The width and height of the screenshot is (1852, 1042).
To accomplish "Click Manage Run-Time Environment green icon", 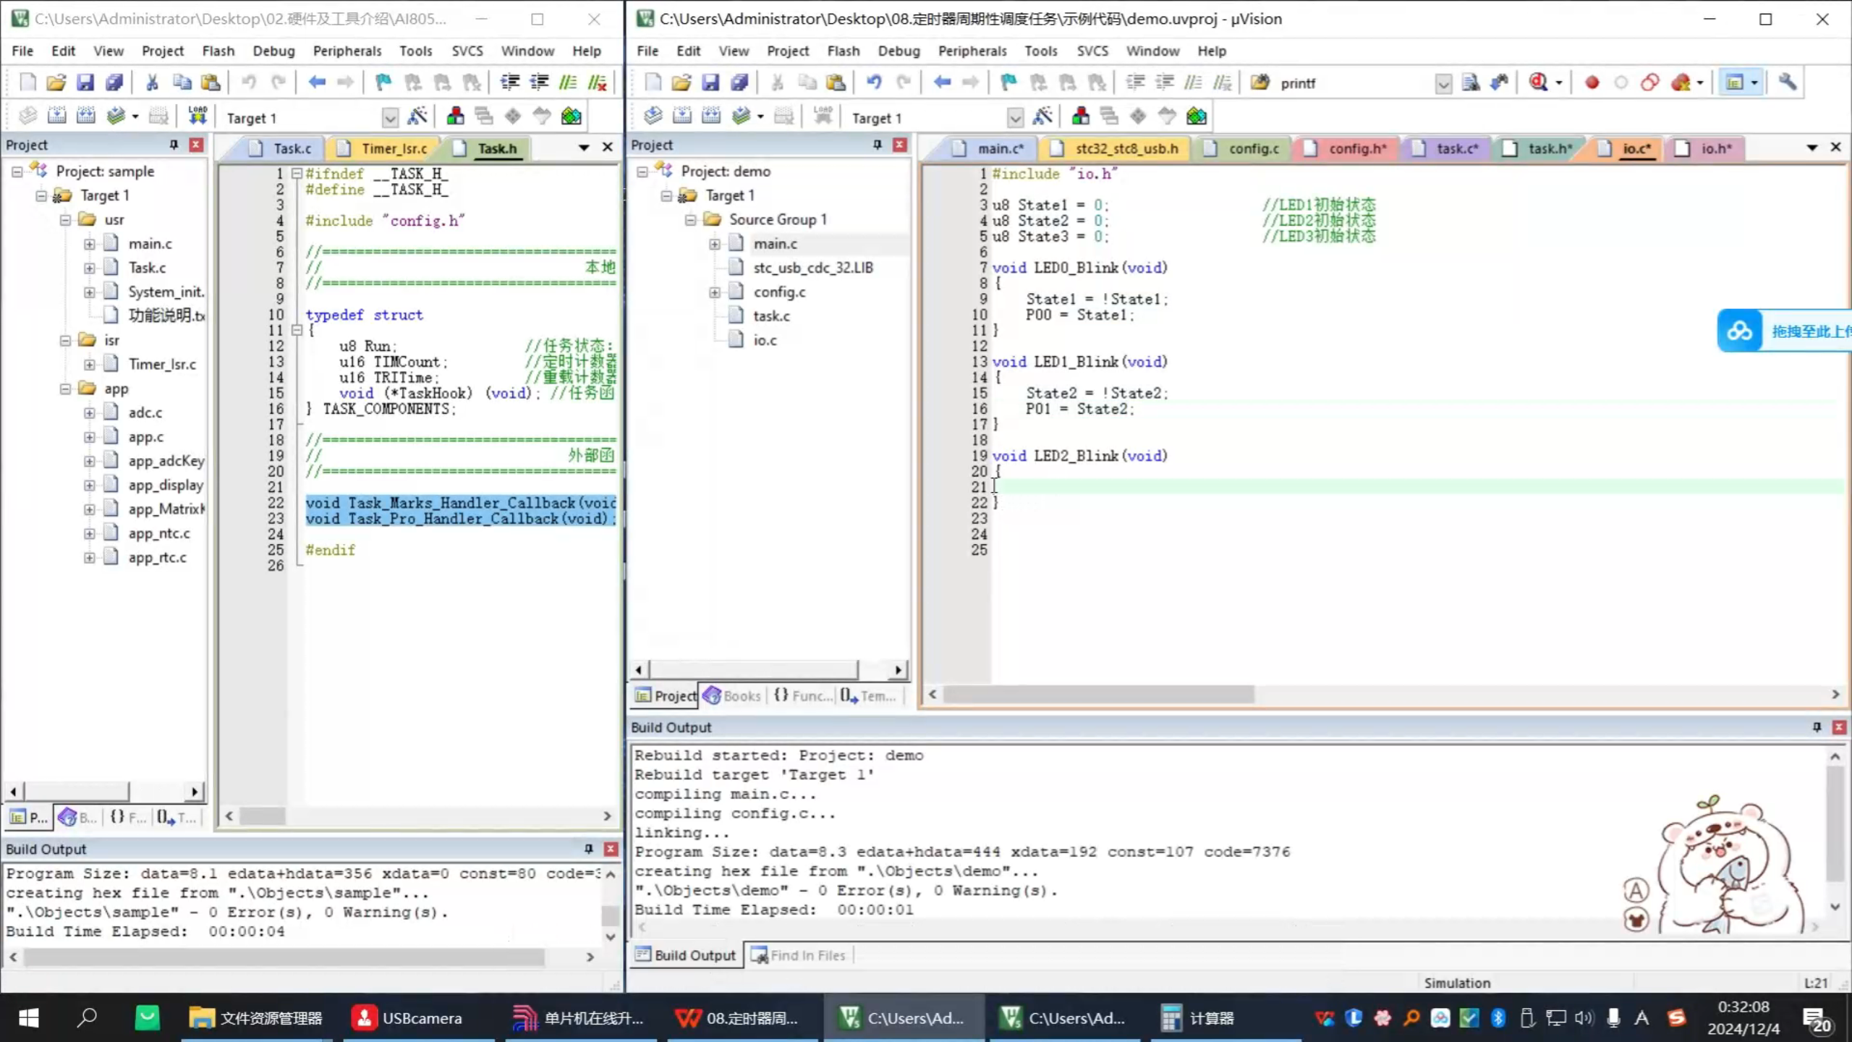I will [1196, 117].
